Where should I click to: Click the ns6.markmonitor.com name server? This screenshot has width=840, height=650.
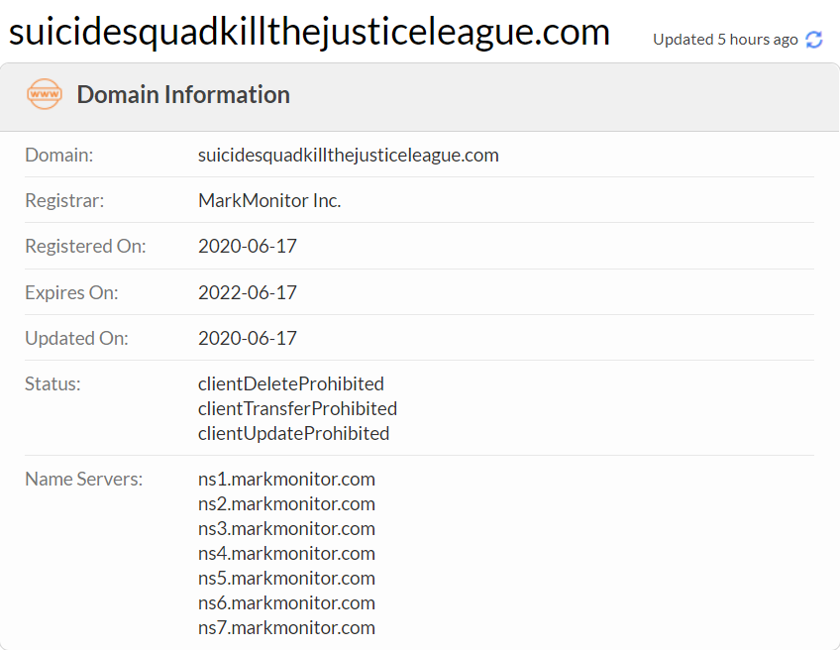[x=286, y=602]
